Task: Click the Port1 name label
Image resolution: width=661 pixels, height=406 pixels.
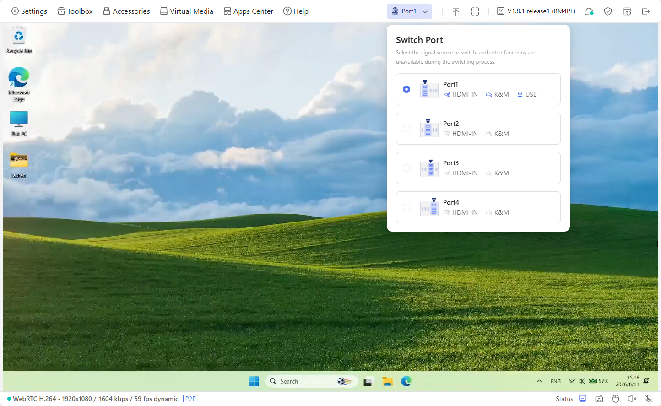Action: (450, 84)
